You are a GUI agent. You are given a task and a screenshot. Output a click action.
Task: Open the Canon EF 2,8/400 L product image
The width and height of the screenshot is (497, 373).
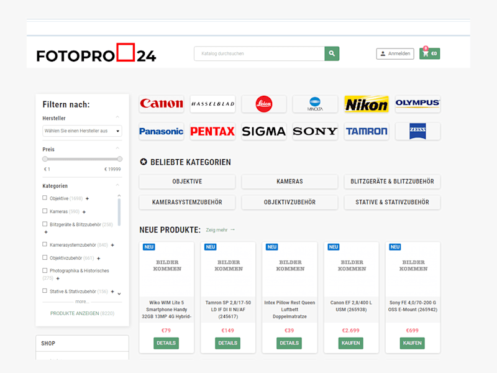351,269
